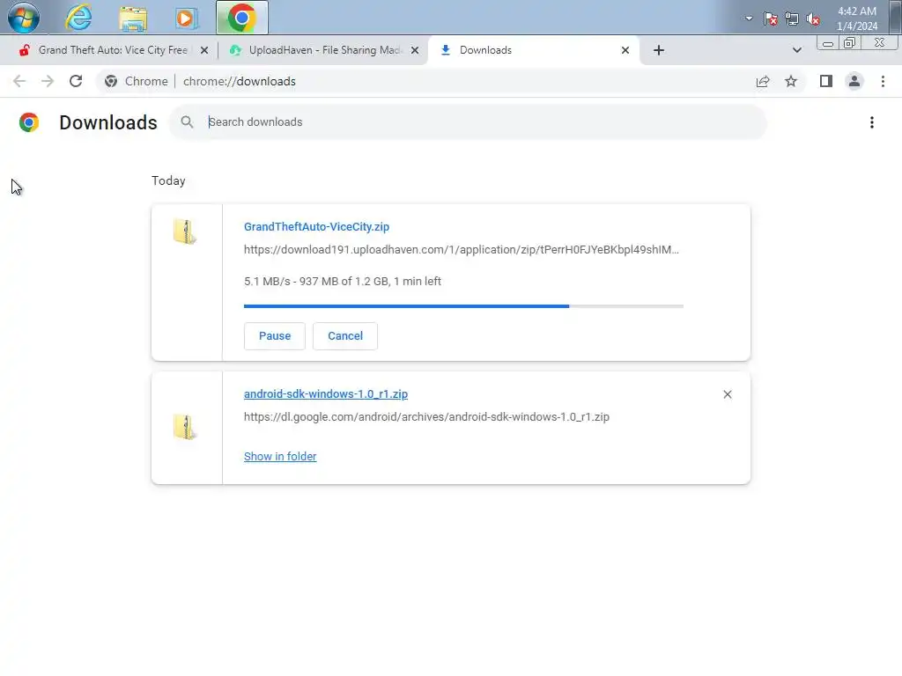
Task: Bookmark this page with the star
Action: pos(791,82)
